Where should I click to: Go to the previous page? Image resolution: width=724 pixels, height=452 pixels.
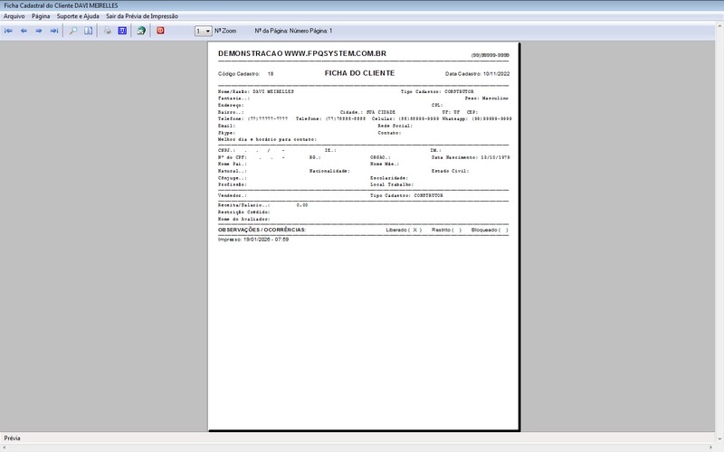[24, 31]
